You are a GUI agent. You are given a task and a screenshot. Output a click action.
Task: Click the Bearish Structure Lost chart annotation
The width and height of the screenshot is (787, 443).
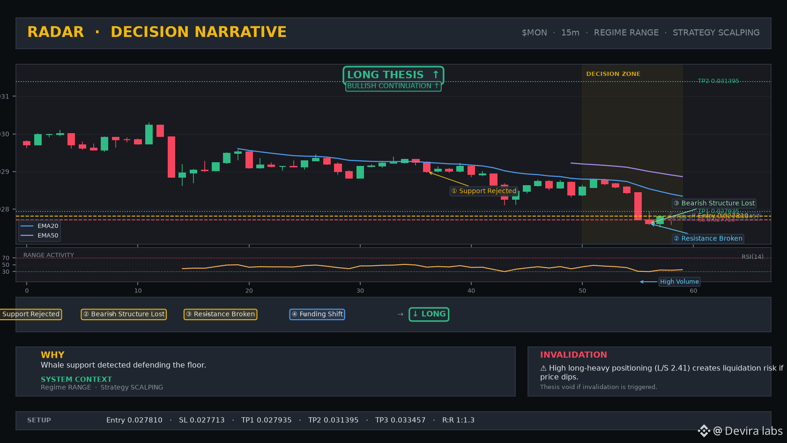point(714,203)
